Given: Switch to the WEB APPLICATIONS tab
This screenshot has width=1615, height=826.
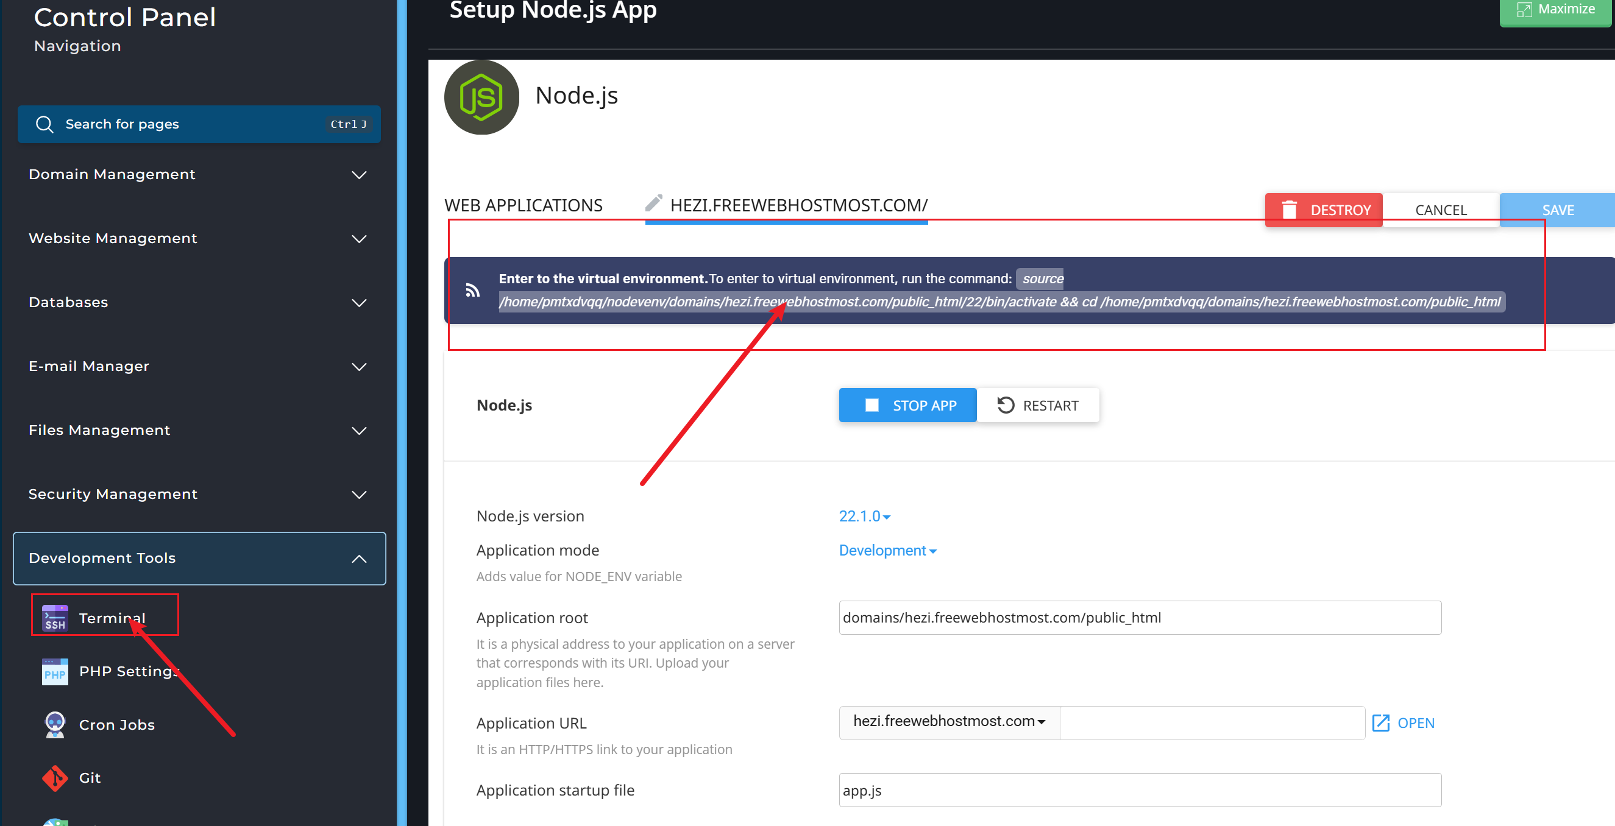Looking at the screenshot, I should tap(523, 205).
